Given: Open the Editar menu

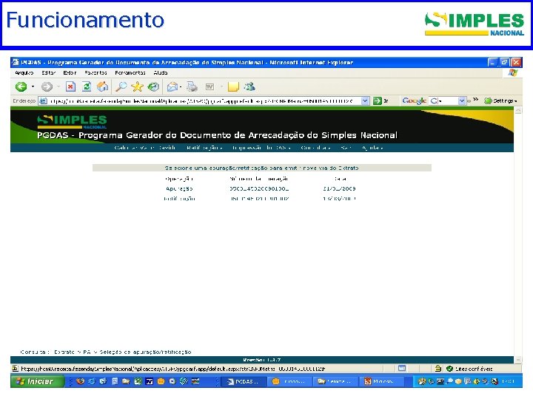Looking at the screenshot, I should pyautogui.click(x=49, y=72).
